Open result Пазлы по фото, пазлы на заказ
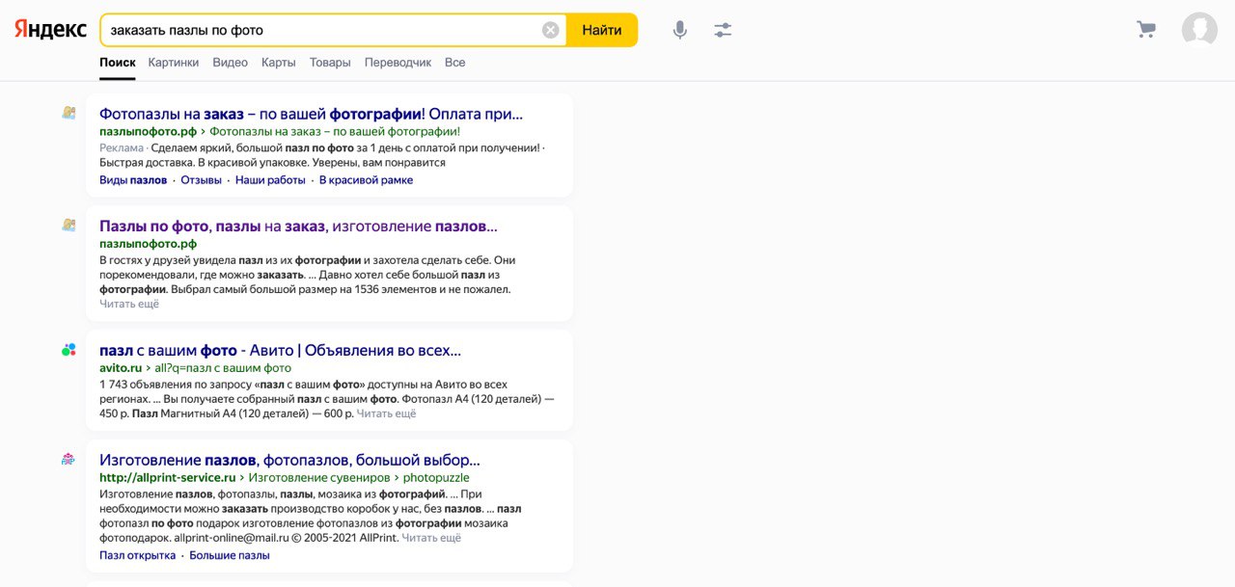The width and height of the screenshot is (1235, 587). click(298, 226)
